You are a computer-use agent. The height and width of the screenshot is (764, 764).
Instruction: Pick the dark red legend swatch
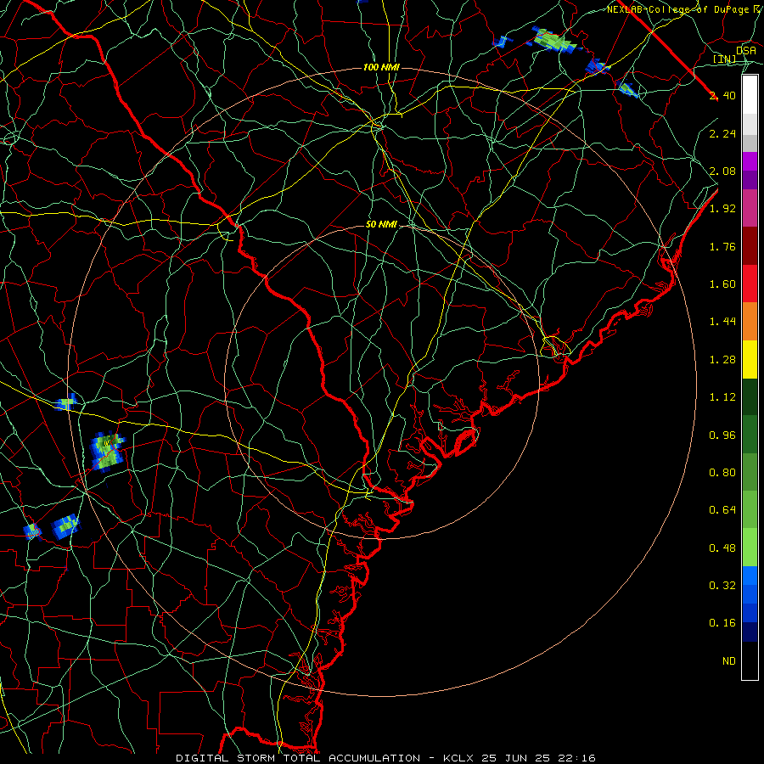click(x=750, y=246)
